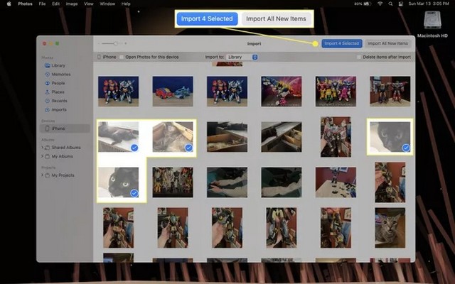Image resolution: width=455 pixels, height=284 pixels.
Task: Open the Image menu
Action: (72, 4)
